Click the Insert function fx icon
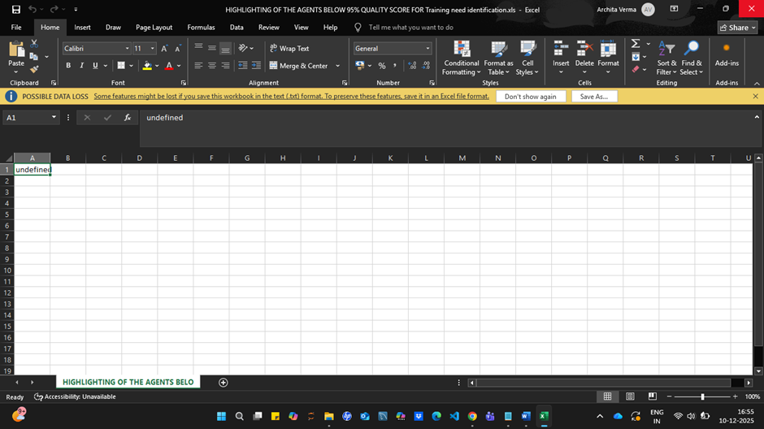 128,118
